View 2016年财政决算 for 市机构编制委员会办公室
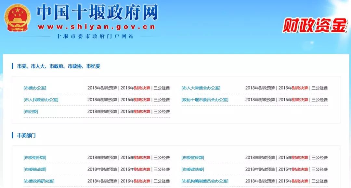Image resolution: width=351 pixels, height=188 pixels. [x=293, y=181]
